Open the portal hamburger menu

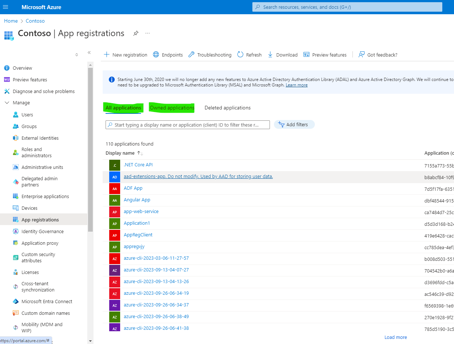click(x=5, y=7)
